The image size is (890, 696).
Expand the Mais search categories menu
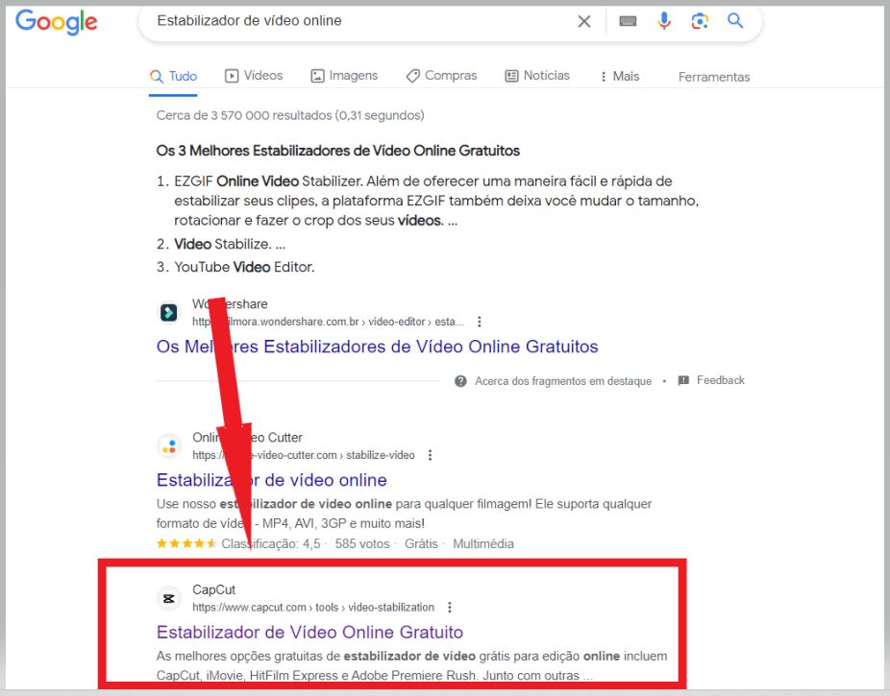[618, 76]
